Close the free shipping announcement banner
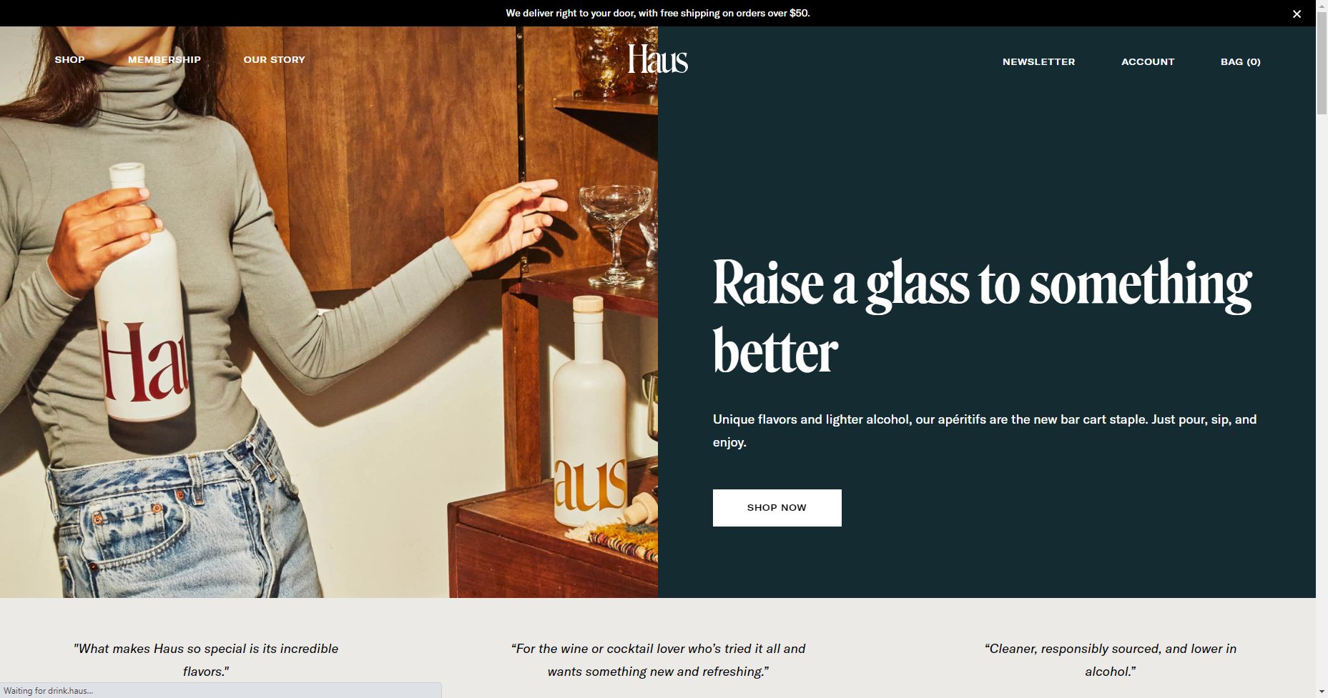This screenshot has height=698, width=1328. (x=1297, y=14)
